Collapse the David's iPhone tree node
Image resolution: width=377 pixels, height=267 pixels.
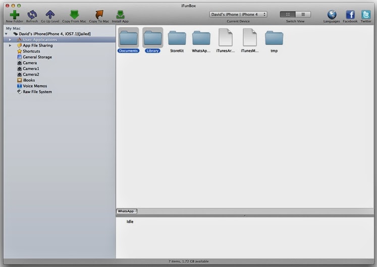pos(6,34)
